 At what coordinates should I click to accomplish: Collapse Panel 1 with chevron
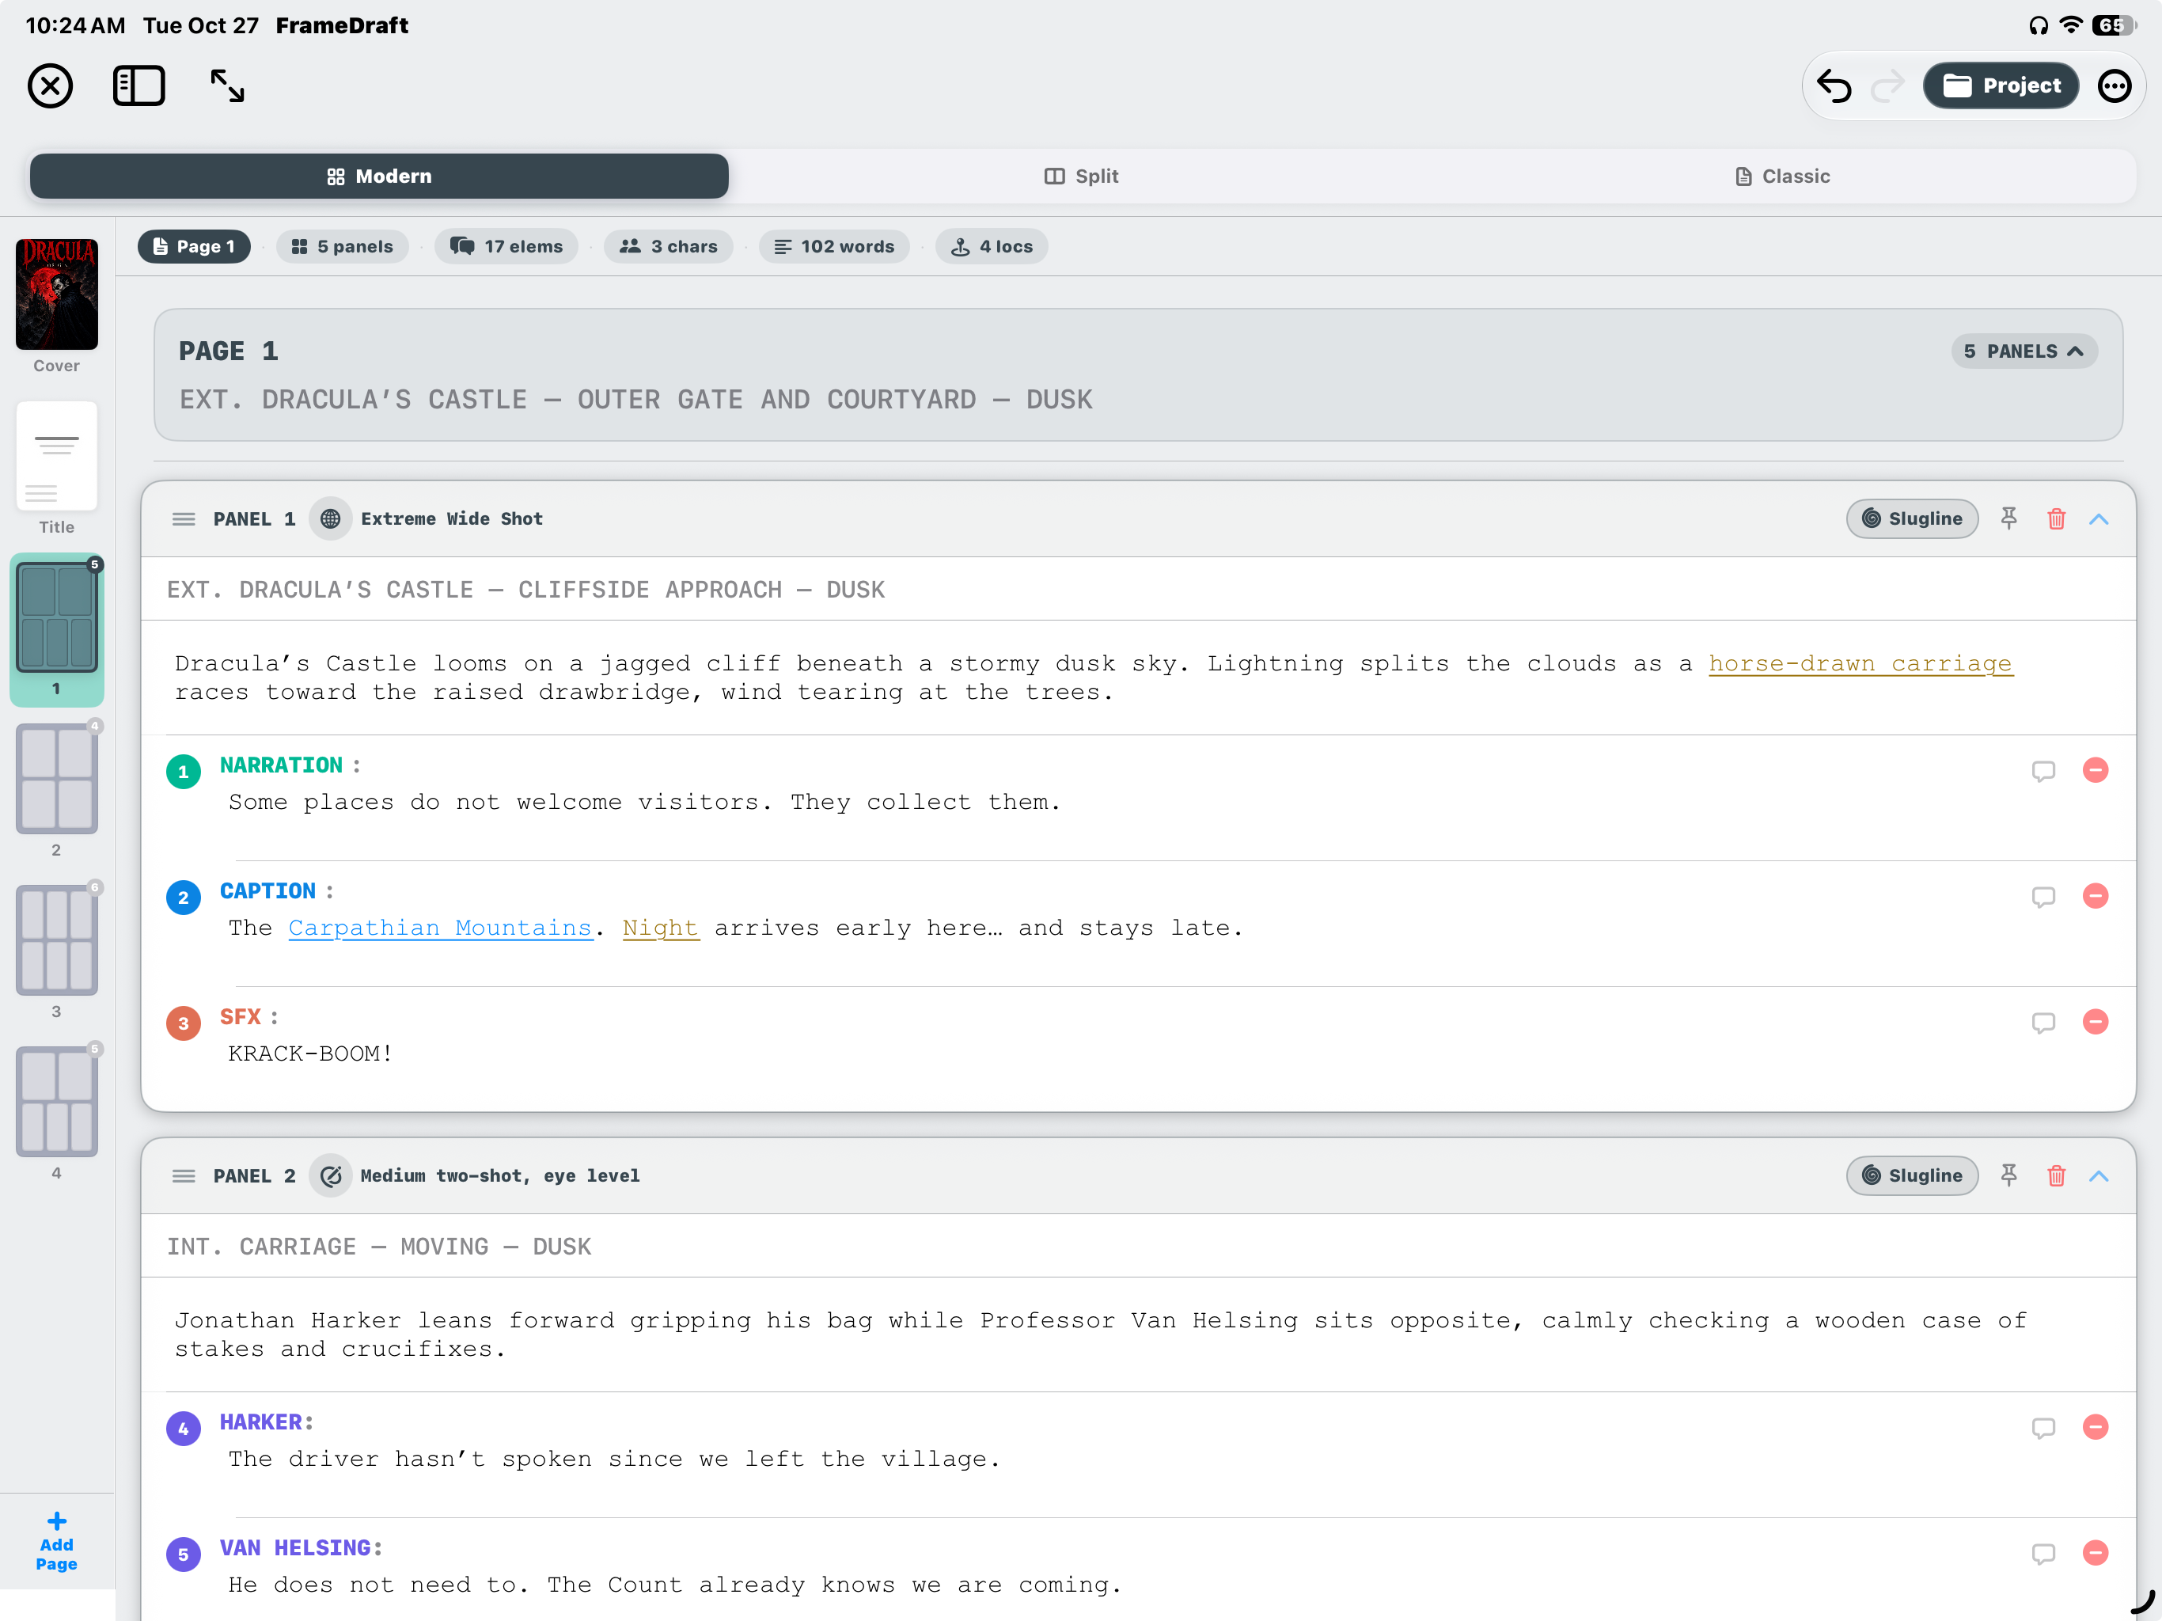[2099, 519]
